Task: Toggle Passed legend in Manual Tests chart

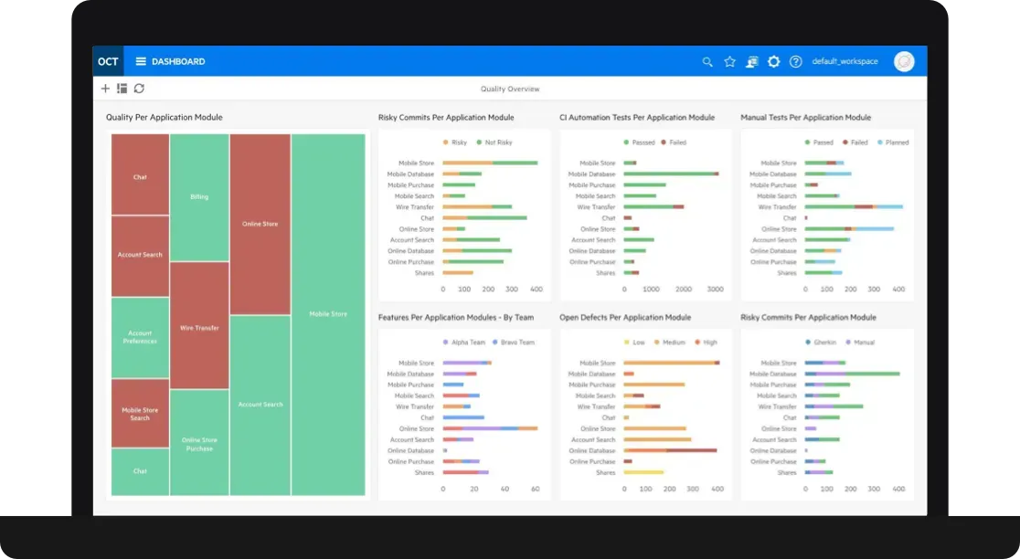Action: 819,142
